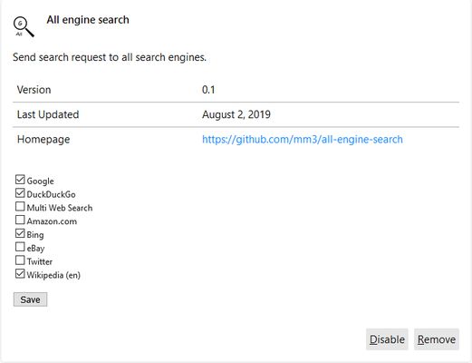Viewport: 472px width, 363px height.
Task: Uncheck the Bing checkbox
Action: coord(20,233)
